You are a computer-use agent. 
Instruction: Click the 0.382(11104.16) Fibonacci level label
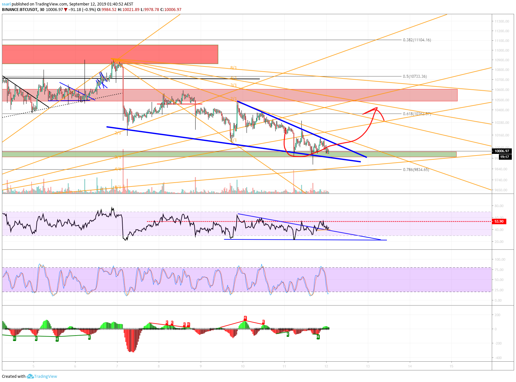pos(417,40)
